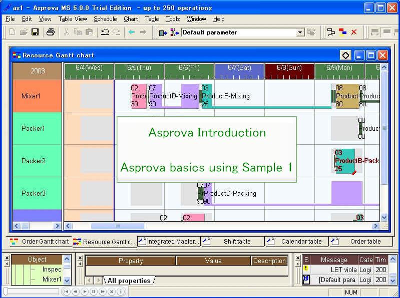Click the skip-to-start playback button

point(66,292)
